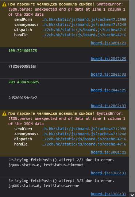
Task: Open board.js:2862:33 link under 7f8260bd58aef
Action: tap(108, 75)
